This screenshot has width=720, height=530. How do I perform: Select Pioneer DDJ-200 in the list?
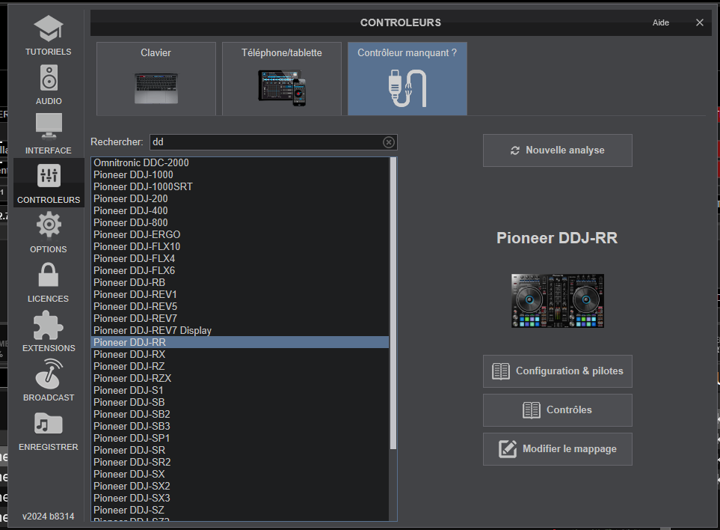click(x=240, y=198)
